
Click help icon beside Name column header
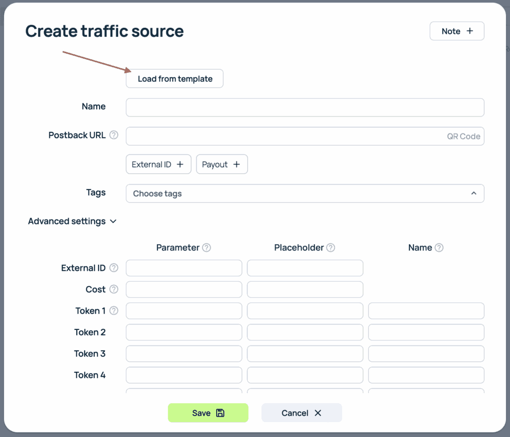click(439, 247)
